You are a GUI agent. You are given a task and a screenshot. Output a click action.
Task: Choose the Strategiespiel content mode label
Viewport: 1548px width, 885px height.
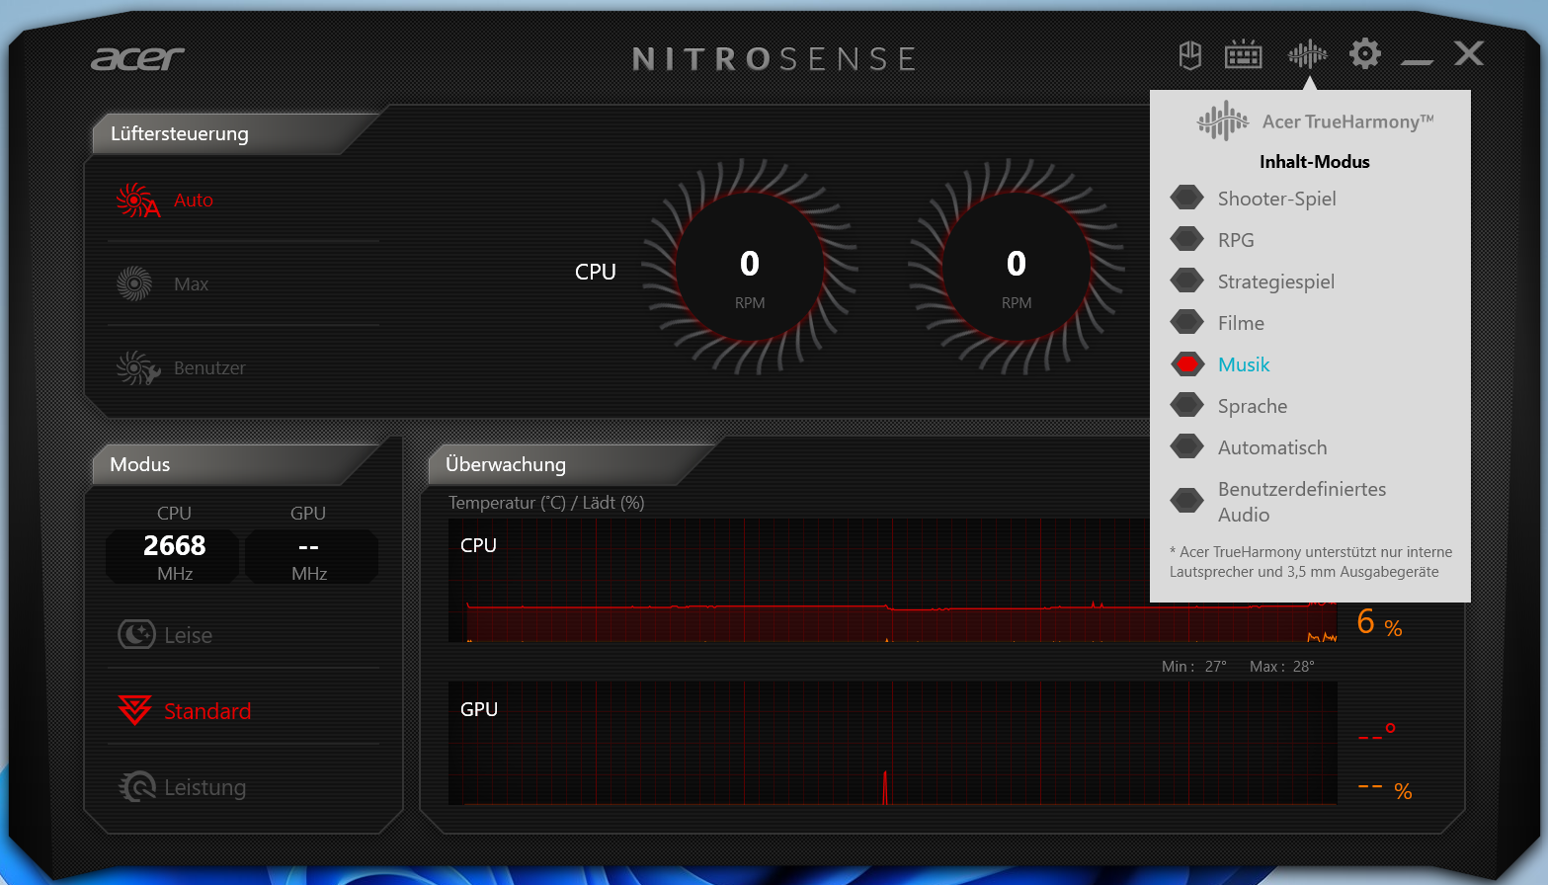[1276, 282]
